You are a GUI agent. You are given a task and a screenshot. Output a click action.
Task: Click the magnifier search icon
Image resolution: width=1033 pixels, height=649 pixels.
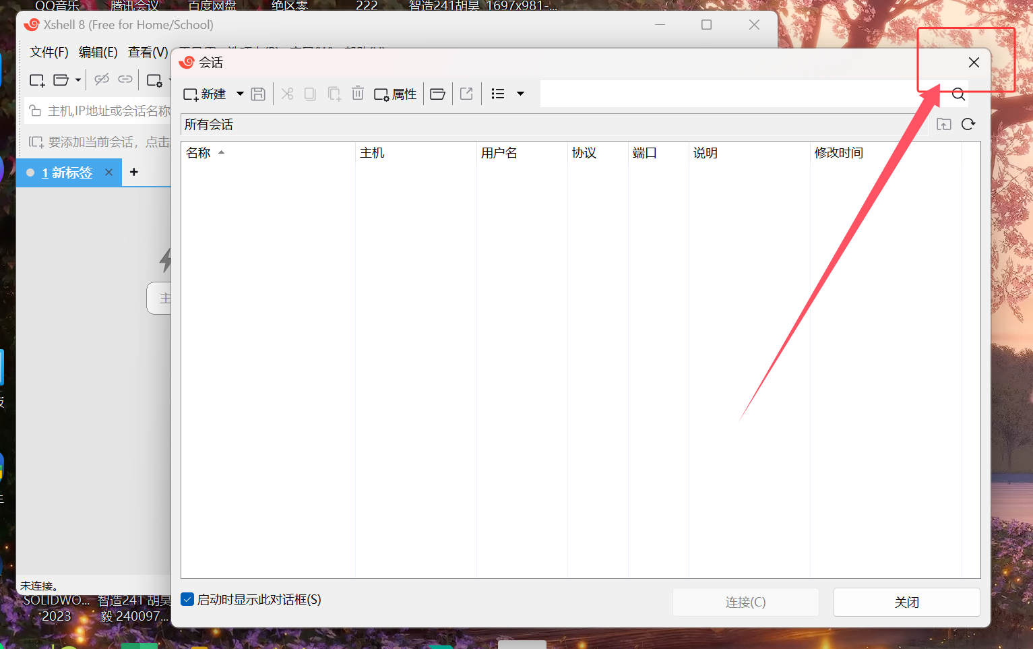(958, 94)
